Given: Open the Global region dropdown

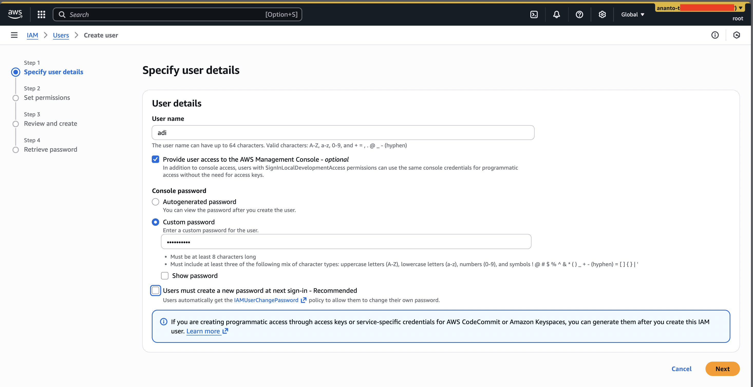Looking at the screenshot, I should [x=632, y=14].
